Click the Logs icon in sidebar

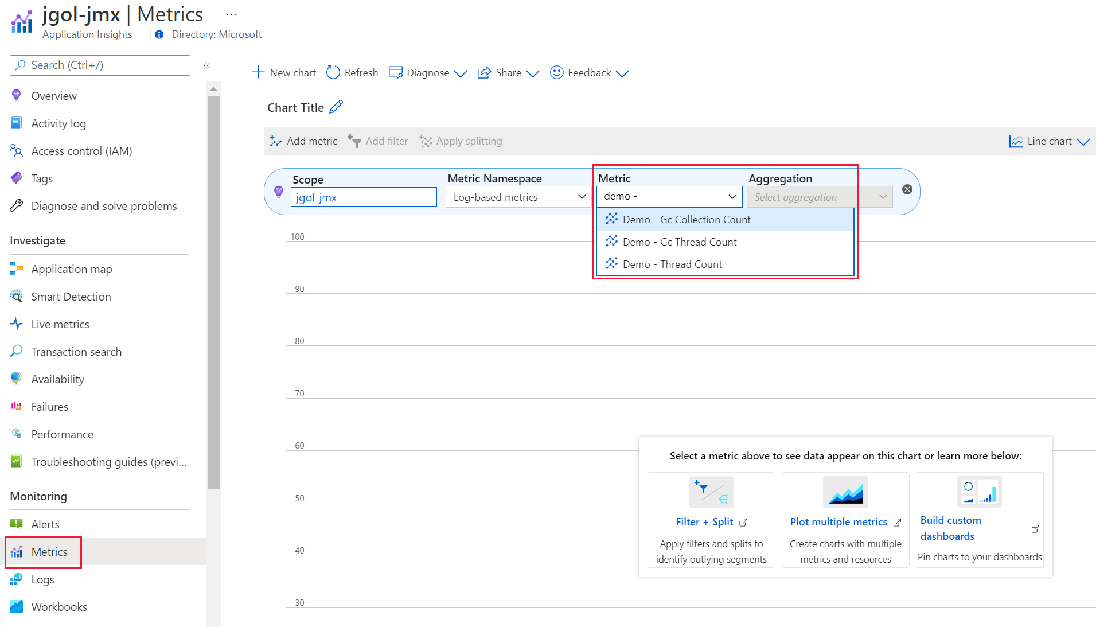[17, 579]
